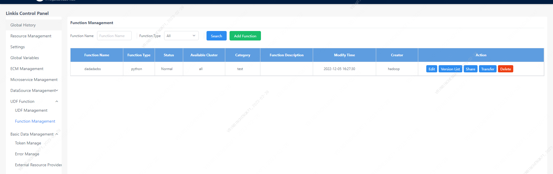Open Global History in sidebar
Screen dimensions: 553x174
click(x=23, y=25)
